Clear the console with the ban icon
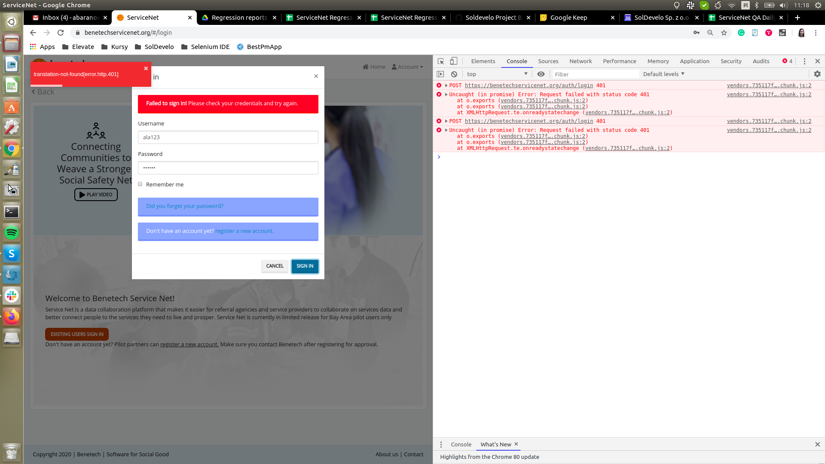The image size is (825, 464). [454, 74]
